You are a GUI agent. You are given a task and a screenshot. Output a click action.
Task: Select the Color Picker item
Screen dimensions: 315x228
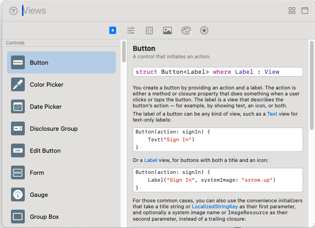click(61, 84)
